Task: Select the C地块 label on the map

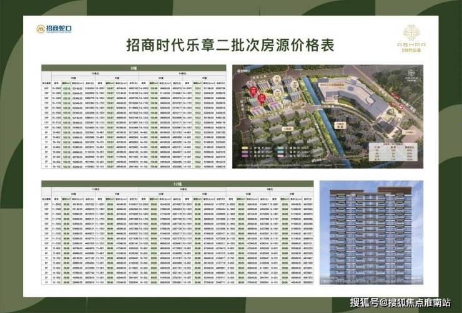Action: coord(287,129)
